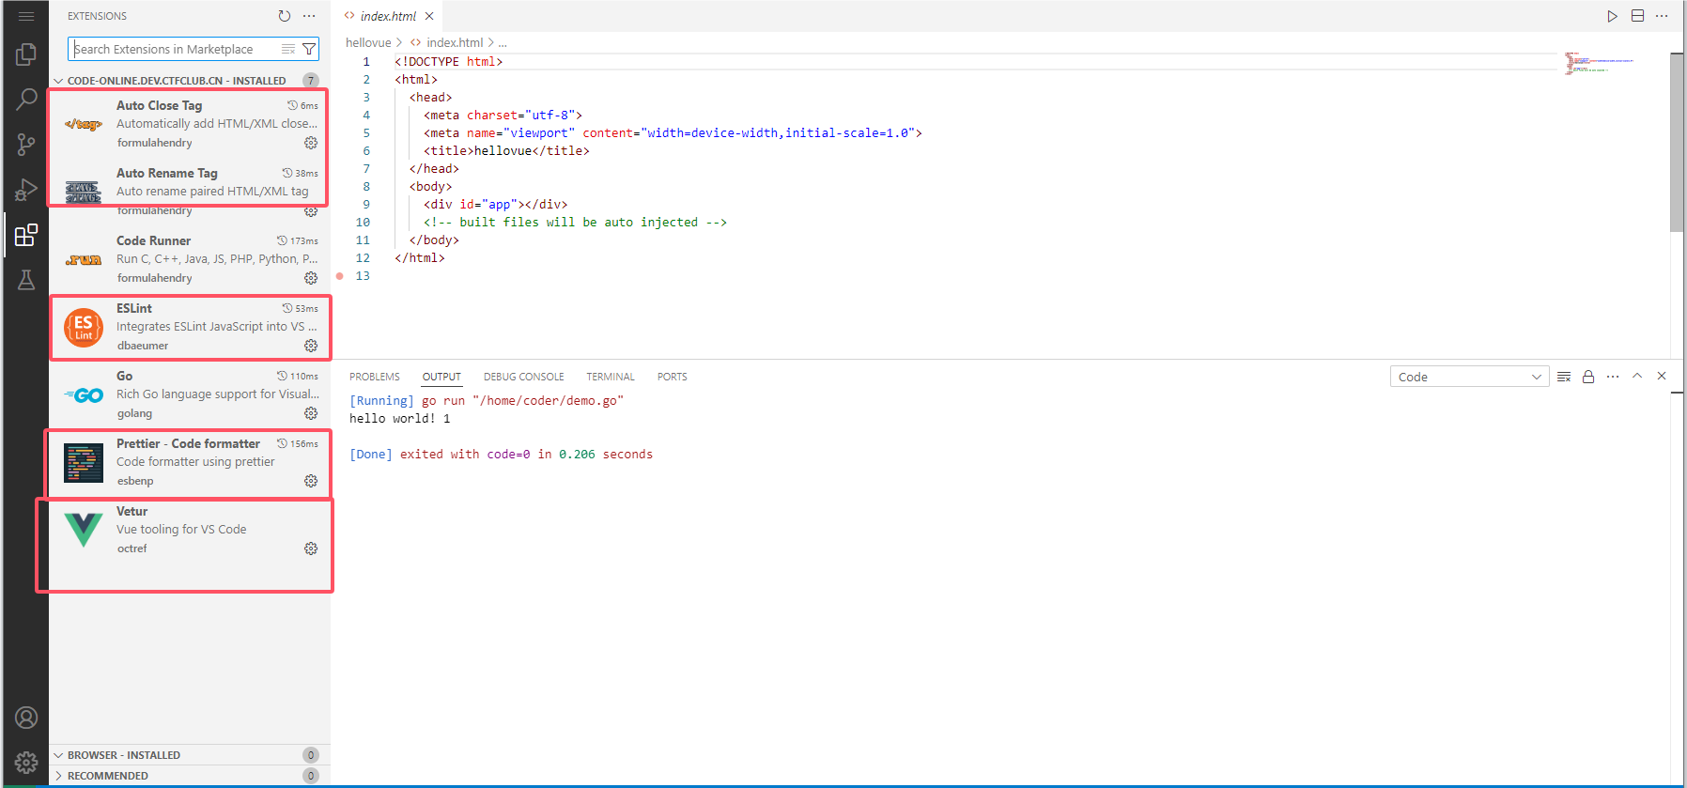The width and height of the screenshot is (1687, 788).
Task: Open the Explorer view
Action: pos(26,54)
